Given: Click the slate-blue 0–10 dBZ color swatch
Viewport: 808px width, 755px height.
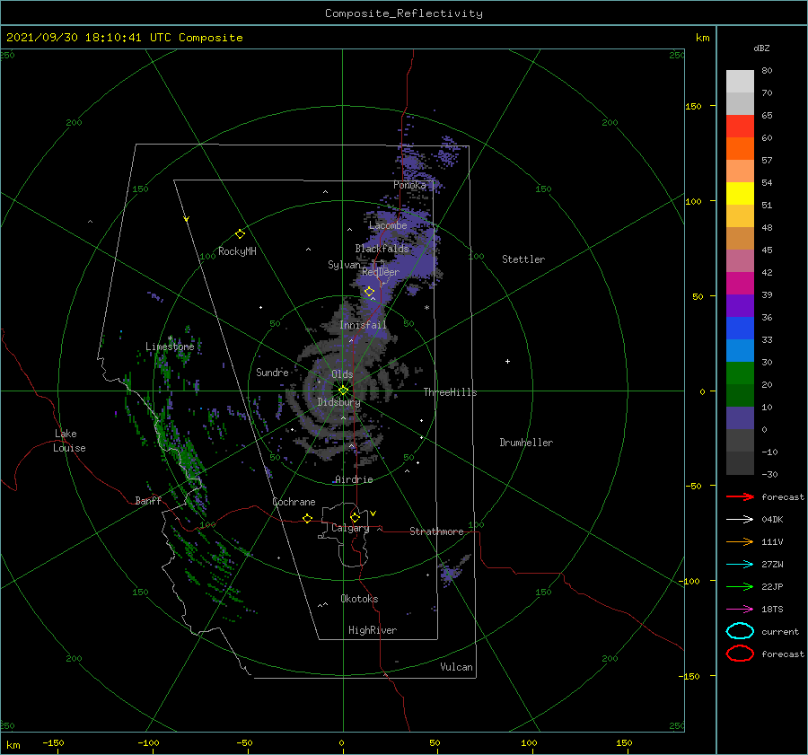Looking at the screenshot, I should (740, 418).
